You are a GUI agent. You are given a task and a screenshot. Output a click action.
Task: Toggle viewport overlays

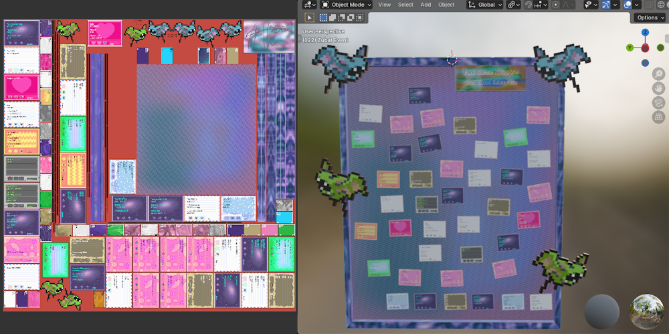pos(628,5)
